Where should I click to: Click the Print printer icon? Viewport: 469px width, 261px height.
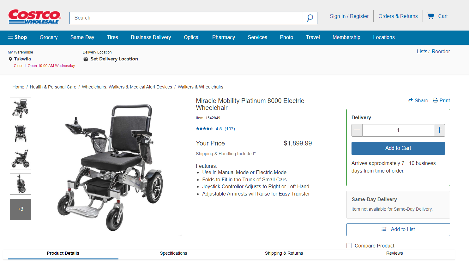435,100
